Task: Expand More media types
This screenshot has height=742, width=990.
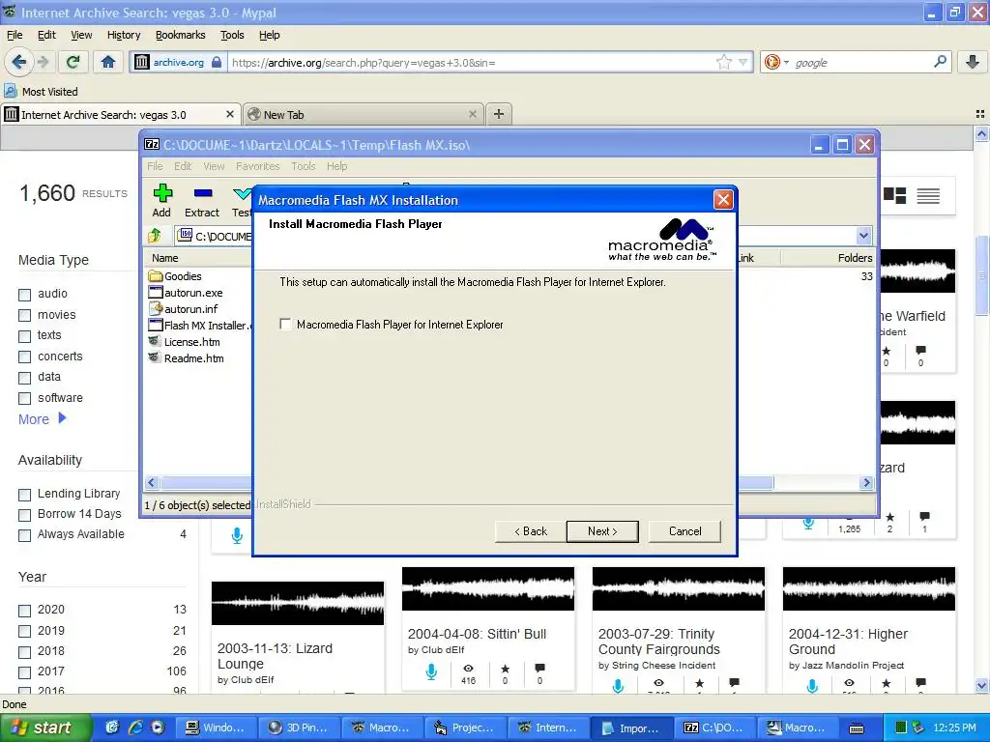Action: click(x=42, y=419)
